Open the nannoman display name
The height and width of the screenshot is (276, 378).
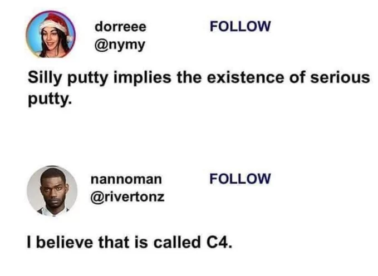[126, 179]
